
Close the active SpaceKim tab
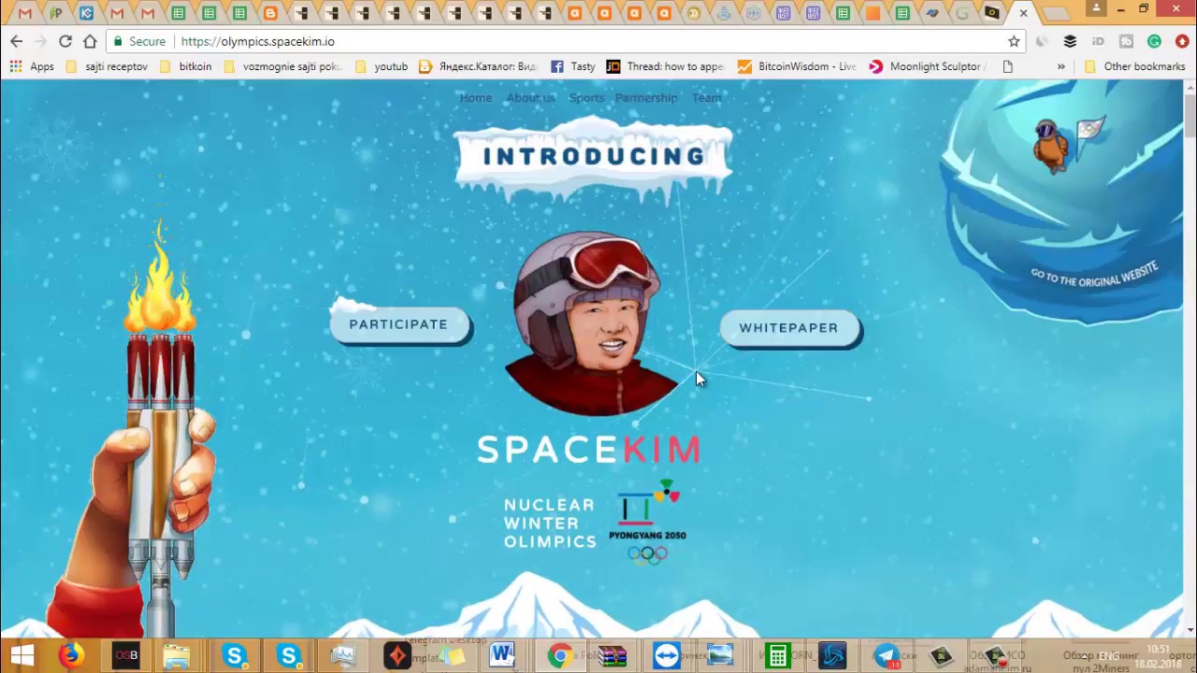coord(1023,13)
